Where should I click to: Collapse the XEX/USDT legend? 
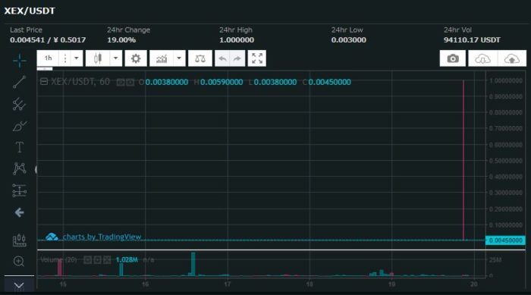[x=44, y=82]
